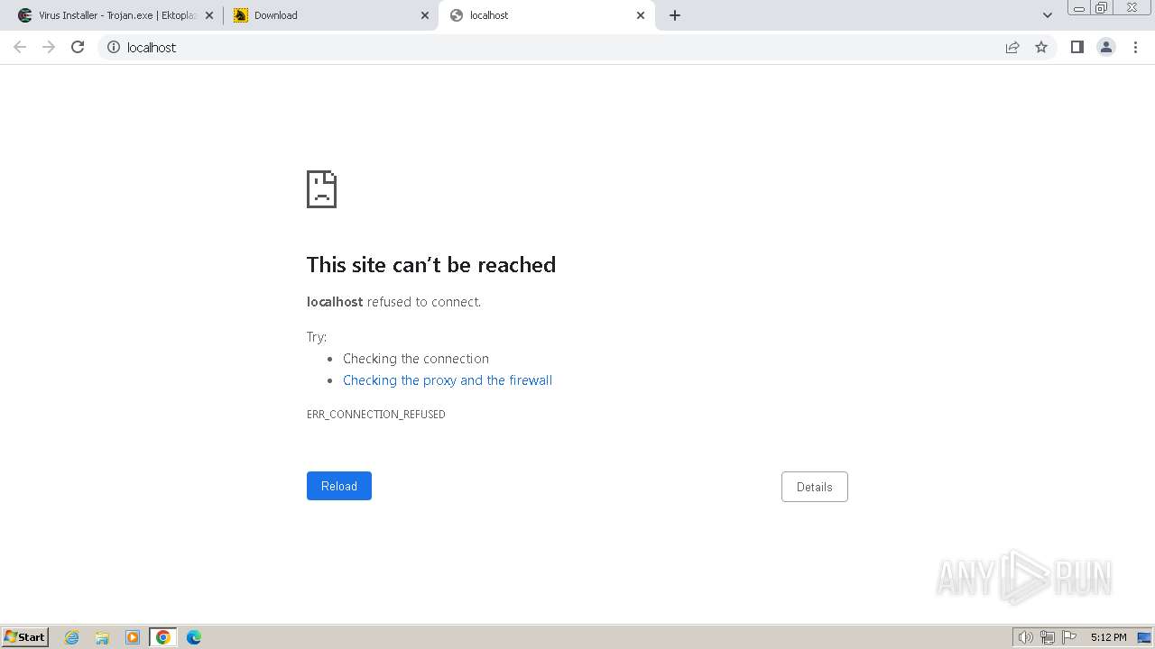Open File Explorer from the taskbar
This screenshot has height=649, width=1155.
pyautogui.click(x=102, y=637)
